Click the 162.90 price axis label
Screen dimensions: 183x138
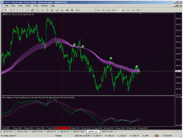click(x=178, y=19)
